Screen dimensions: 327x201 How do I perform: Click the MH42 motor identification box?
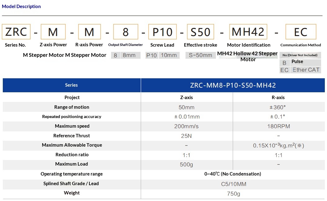(x=248, y=32)
